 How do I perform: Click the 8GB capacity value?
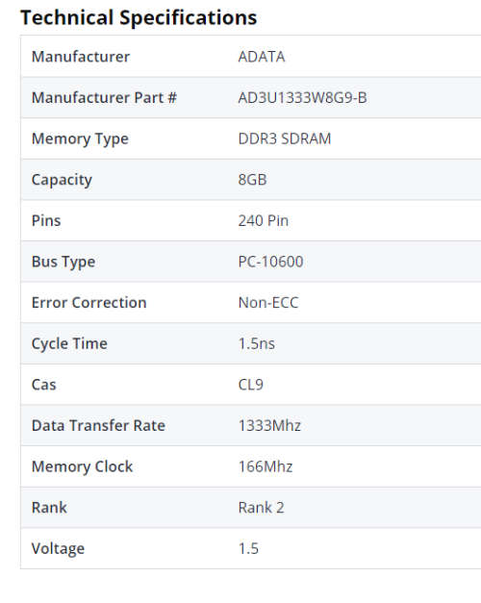252,180
